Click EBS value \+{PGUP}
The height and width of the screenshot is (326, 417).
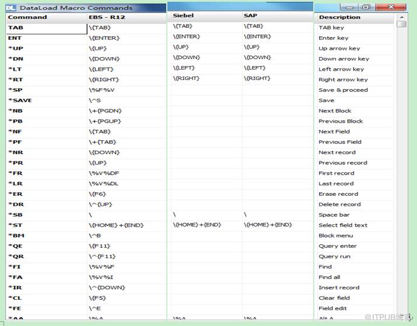coord(105,121)
